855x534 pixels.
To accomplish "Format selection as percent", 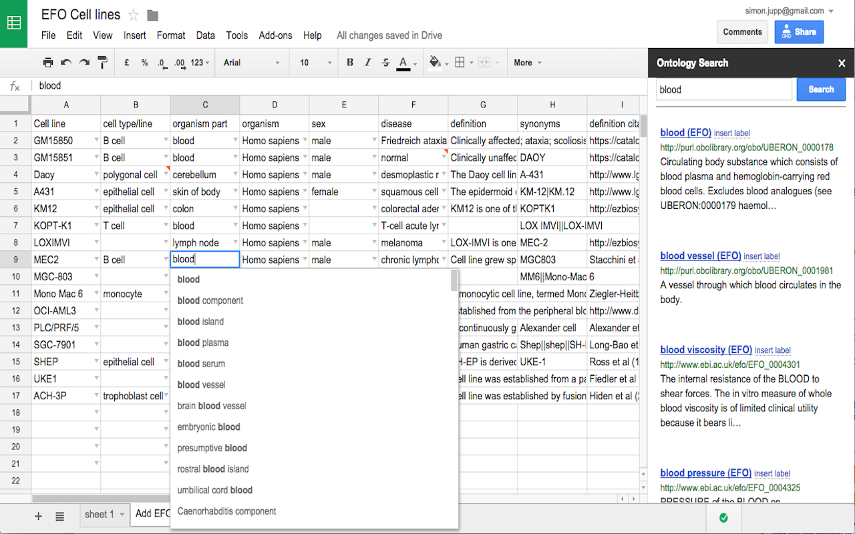I will (x=144, y=63).
